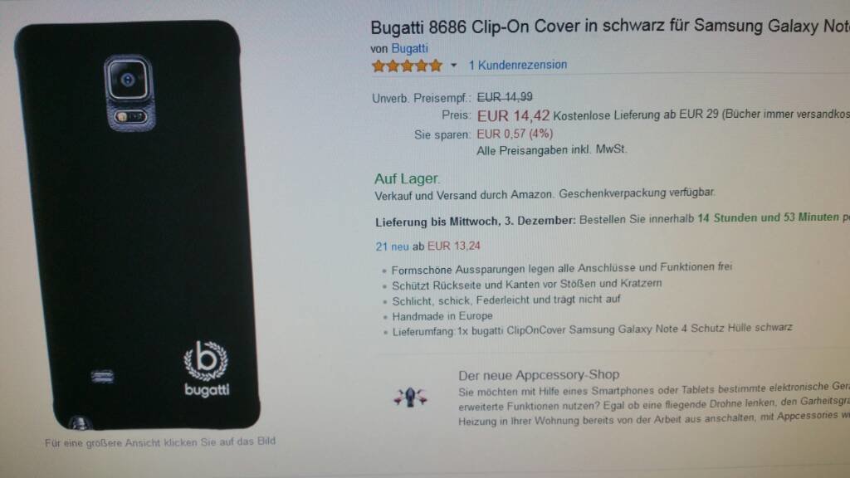Click the EUR 14,42 price
This screenshot has height=478, width=850.
513,116
